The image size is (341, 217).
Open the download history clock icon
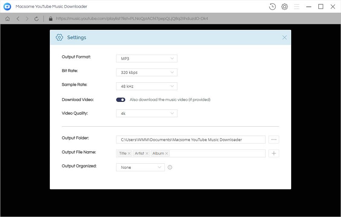tap(272, 6)
